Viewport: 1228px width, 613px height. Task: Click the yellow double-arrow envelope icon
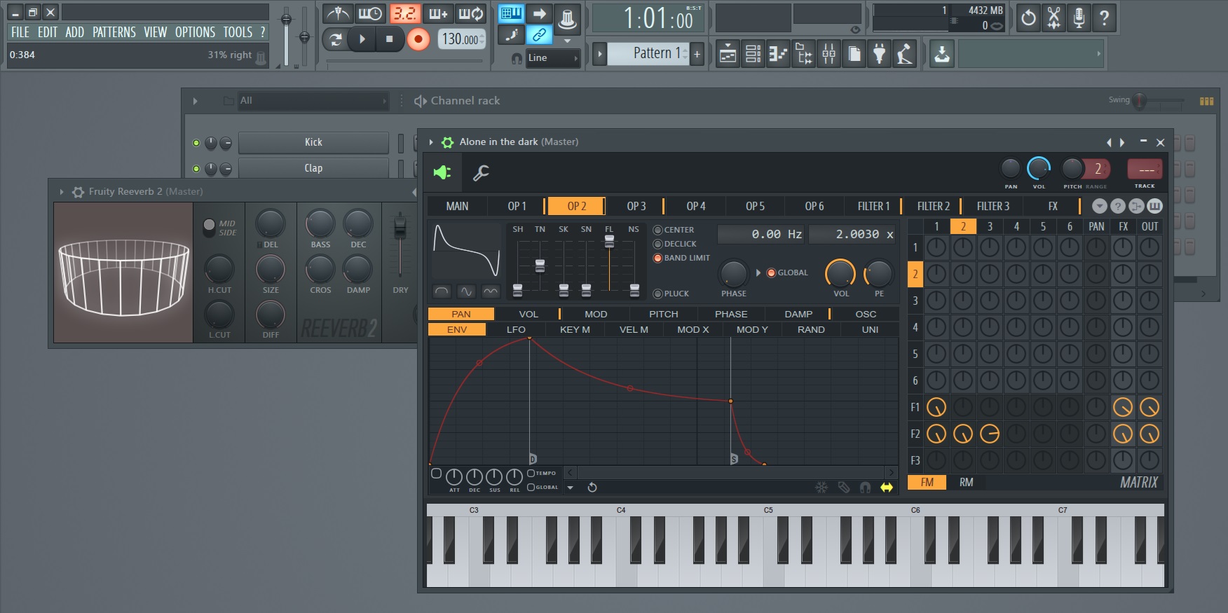[887, 487]
